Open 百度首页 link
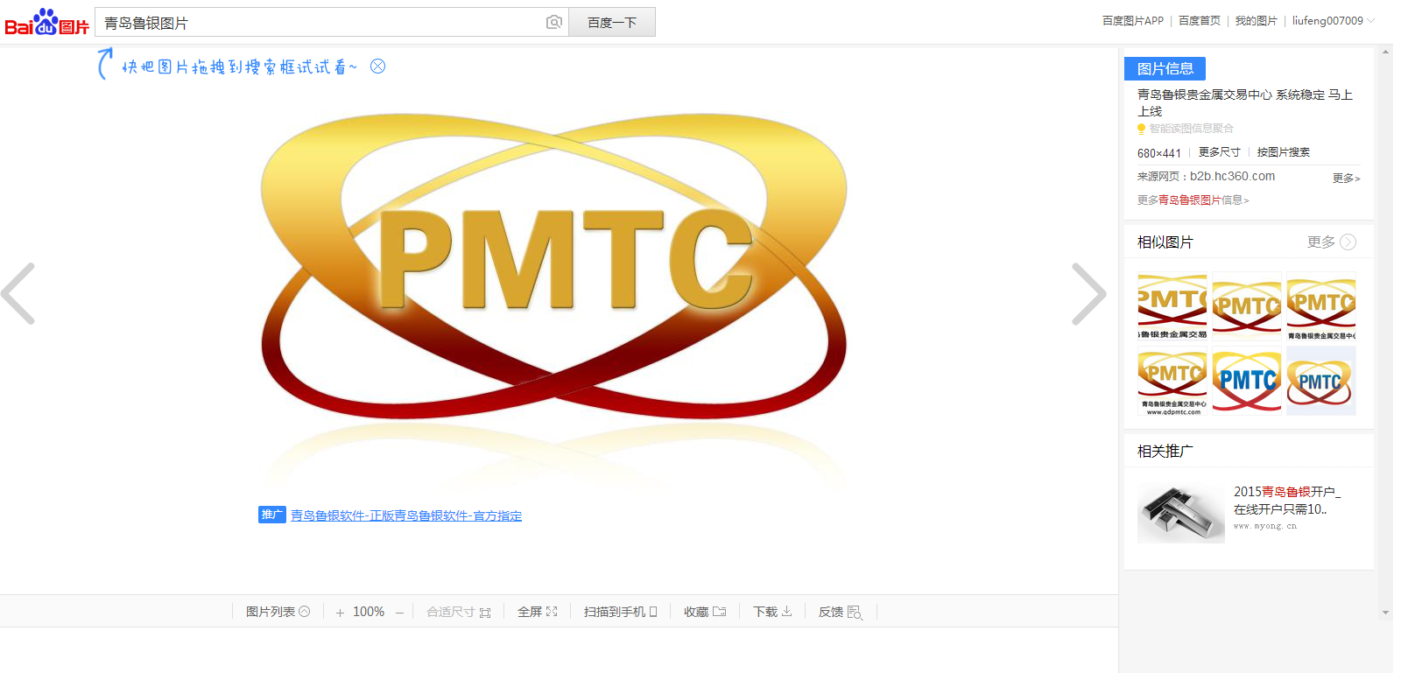Screen dimensions: 1401x673 pos(1199,20)
